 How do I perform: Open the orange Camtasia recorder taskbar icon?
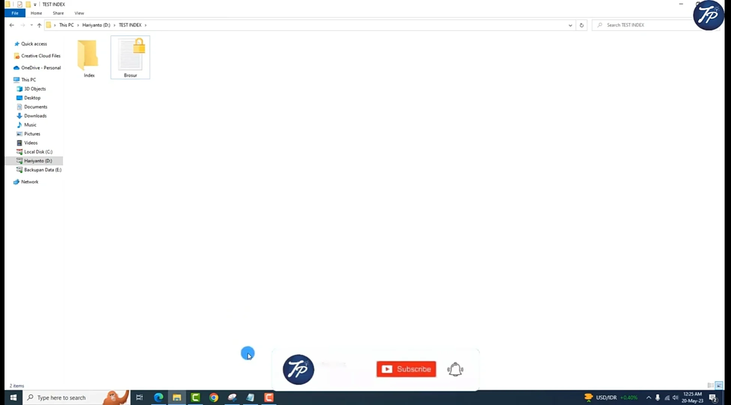point(269,397)
